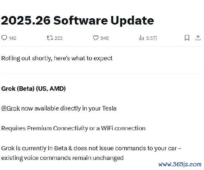Click the 3.5万 views count
Screen dimensions: 204x170
click(x=152, y=38)
